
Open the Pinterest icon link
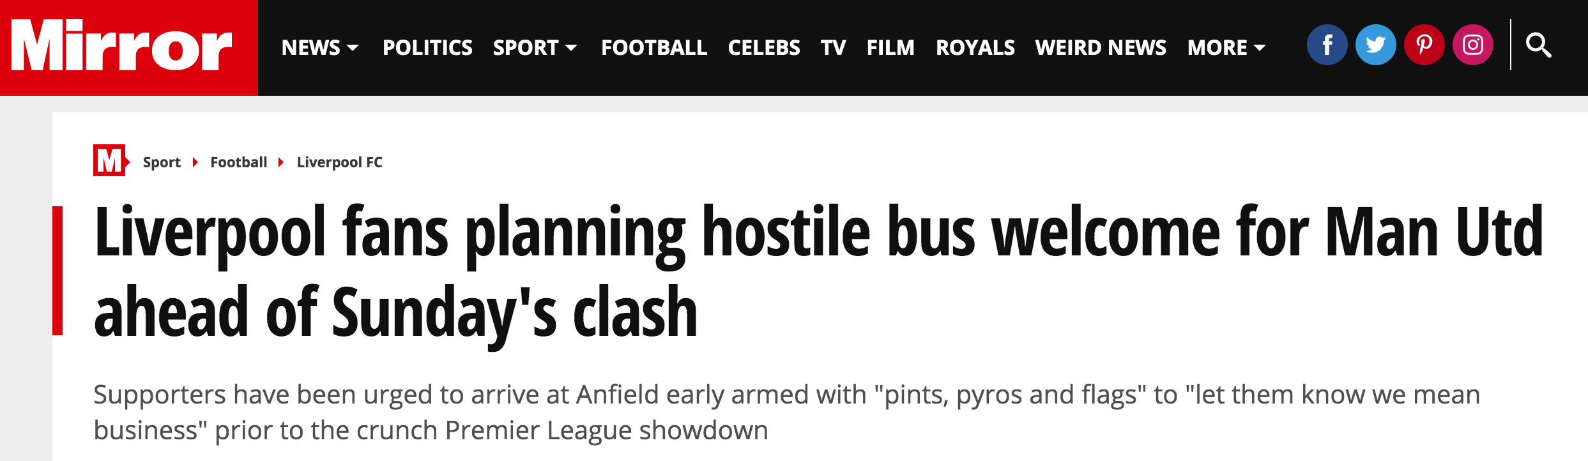pos(1424,45)
